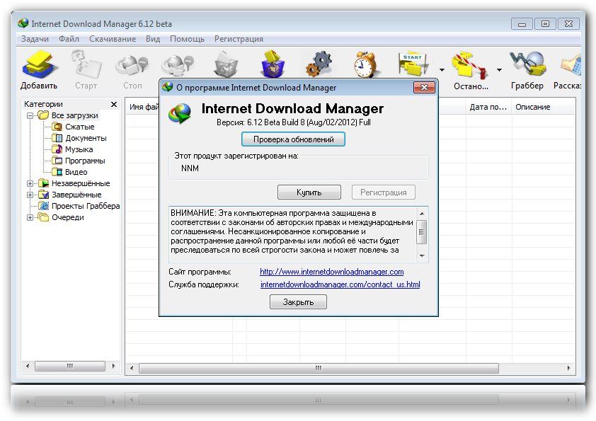Click the Добавить (Add URL) toolbar icon
596x421 pixels.
[40, 64]
